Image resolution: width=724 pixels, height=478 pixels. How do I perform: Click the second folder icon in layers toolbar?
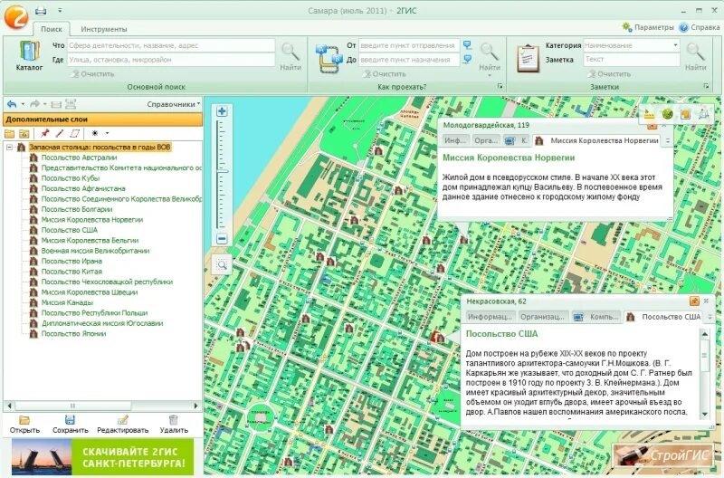[24, 133]
